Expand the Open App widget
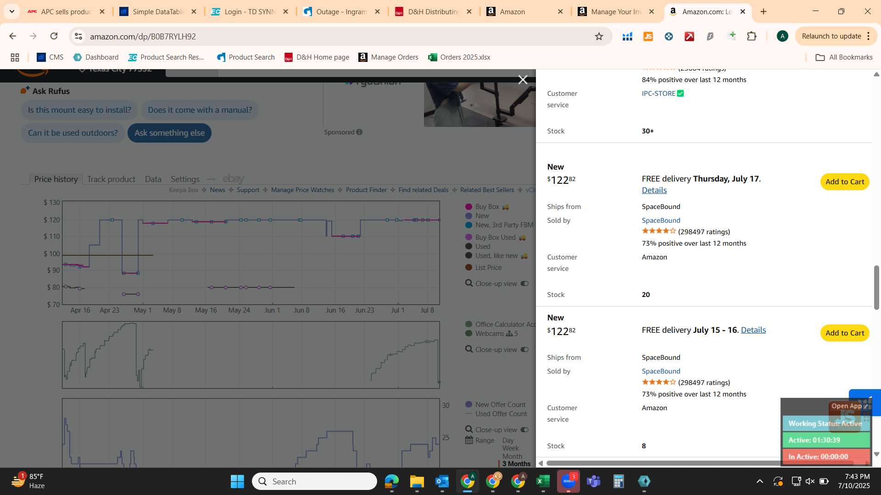This screenshot has height=495, width=881. (850, 406)
